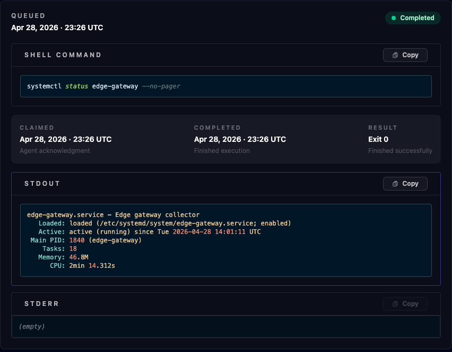Click the 'RESULT' label
452x352 pixels.
click(x=383, y=128)
